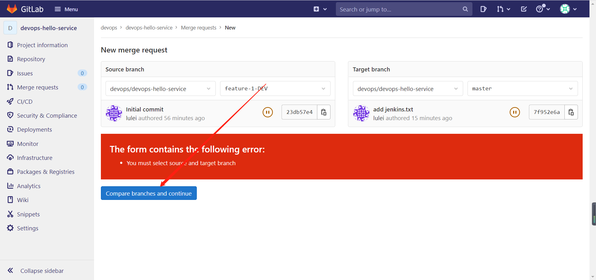Click the Security & Compliance shield icon
Viewport: 596px width, 280px height.
pyautogui.click(x=10, y=115)
